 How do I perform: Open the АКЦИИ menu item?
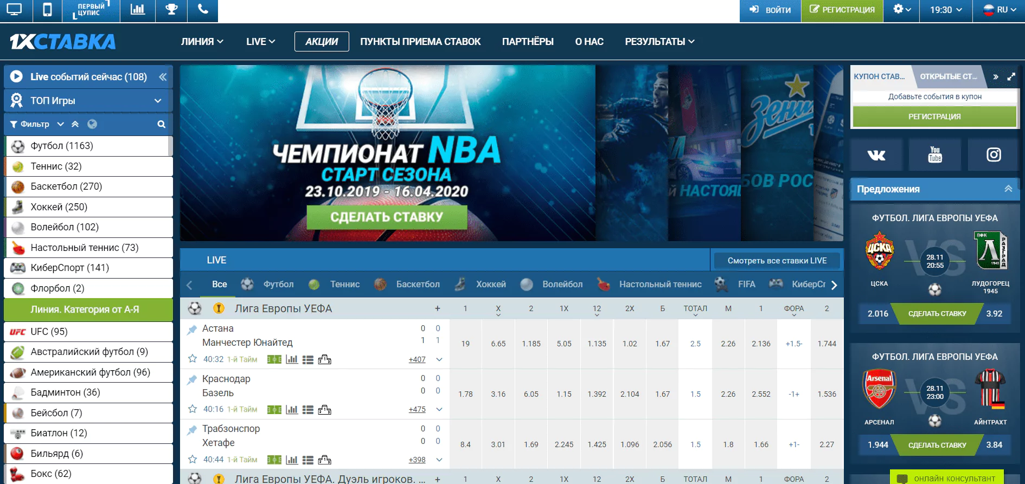click(x=322, y=42)
